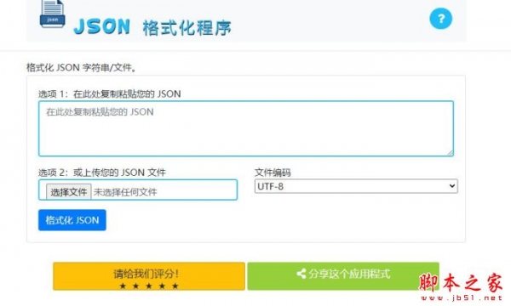The width and height of the screenshot is (511, 306).
Task: Click the JSON 格式化程序 page title
Action: [x=152, y=27]
